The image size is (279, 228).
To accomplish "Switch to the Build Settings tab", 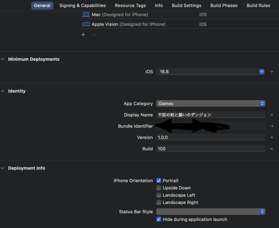I will point(186,5).
